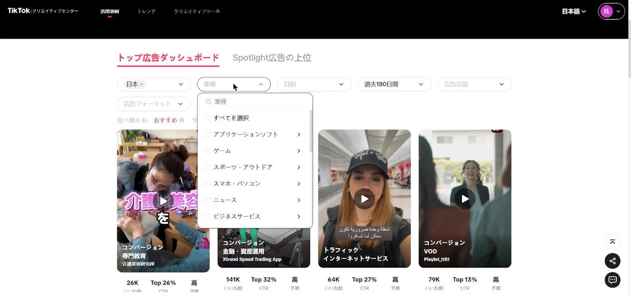The image size is (631, 299).
Task: Remove the 日本 region tag
Action: click(x=142, y=84)
